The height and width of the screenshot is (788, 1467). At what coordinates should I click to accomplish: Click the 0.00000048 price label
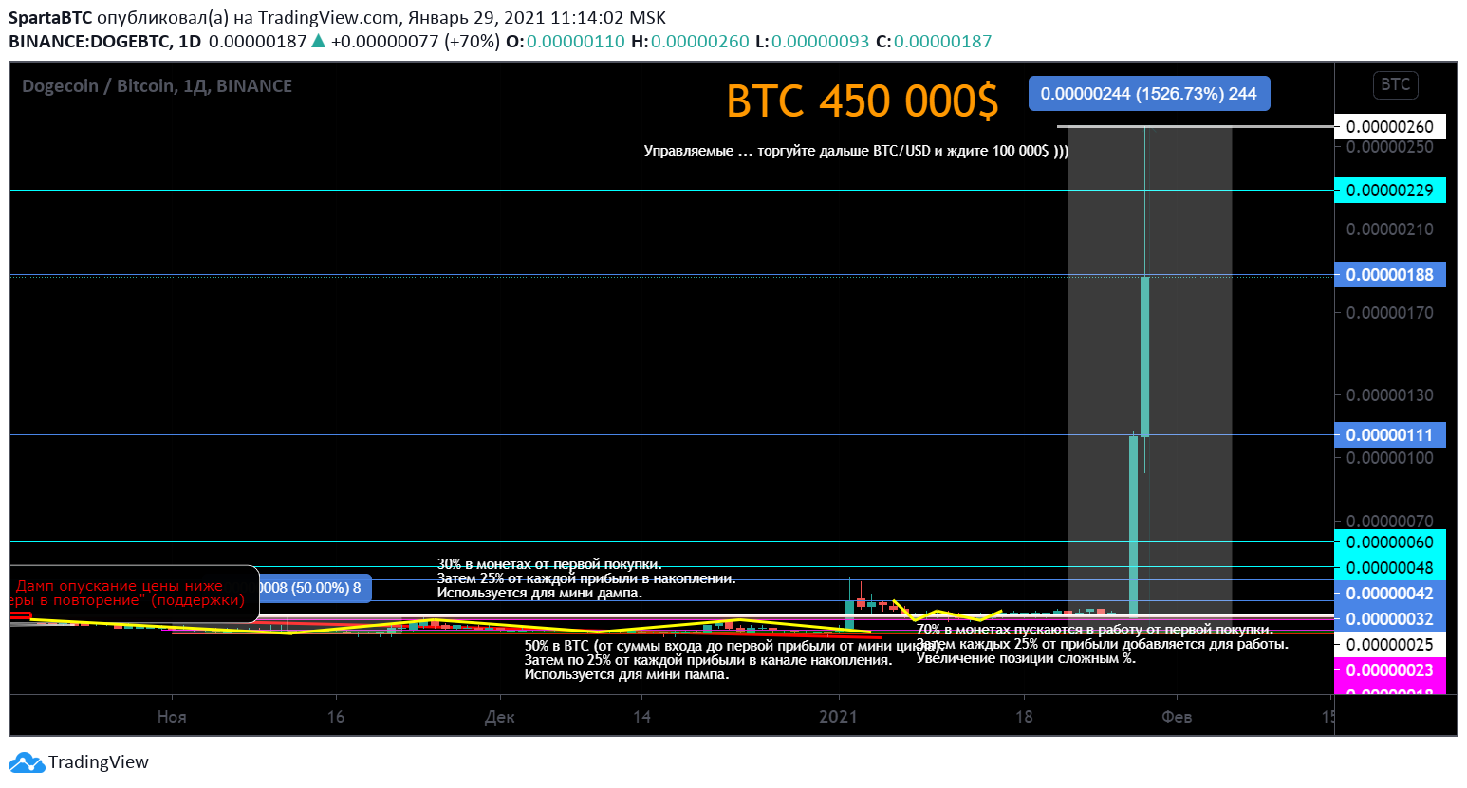coord(1390,568)
